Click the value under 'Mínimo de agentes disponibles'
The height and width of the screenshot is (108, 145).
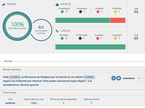tap(64, 103)
